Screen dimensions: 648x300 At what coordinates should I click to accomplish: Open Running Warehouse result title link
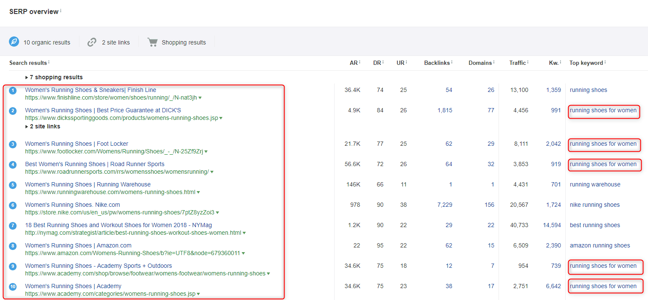coord(88,184)
